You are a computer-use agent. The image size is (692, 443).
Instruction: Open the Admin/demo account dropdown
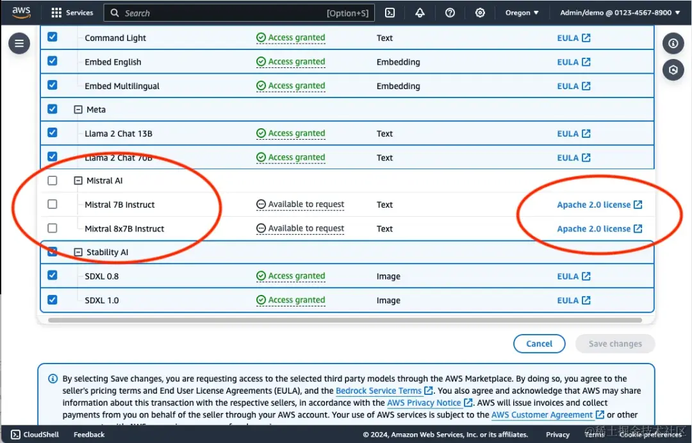point(620,13)
